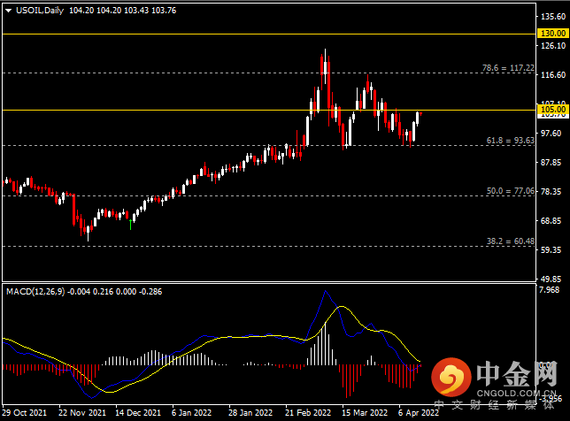This screenshot has width=570, height=421.
Task: Select the 130.00 yellow price tag
Action: click(553, 34)
